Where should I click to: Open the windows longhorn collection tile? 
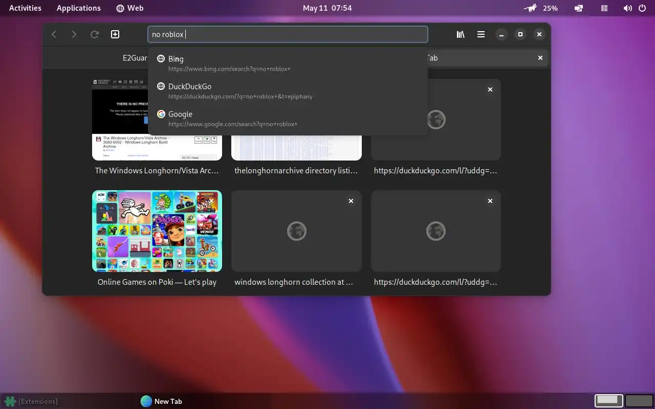pos(296,231)
